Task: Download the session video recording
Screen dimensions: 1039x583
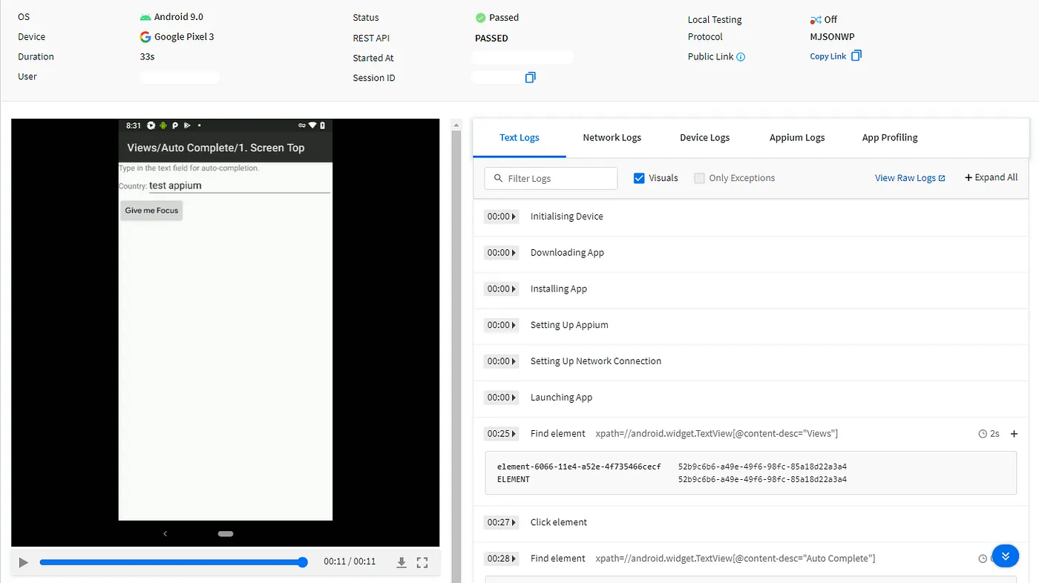Action: pos(401,562)
